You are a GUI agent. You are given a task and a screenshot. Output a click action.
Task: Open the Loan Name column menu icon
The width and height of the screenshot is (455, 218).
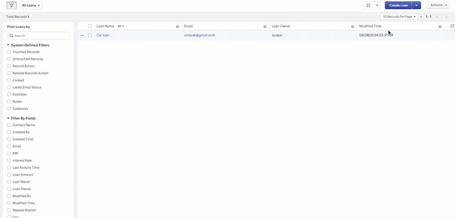tap(177, 27)
